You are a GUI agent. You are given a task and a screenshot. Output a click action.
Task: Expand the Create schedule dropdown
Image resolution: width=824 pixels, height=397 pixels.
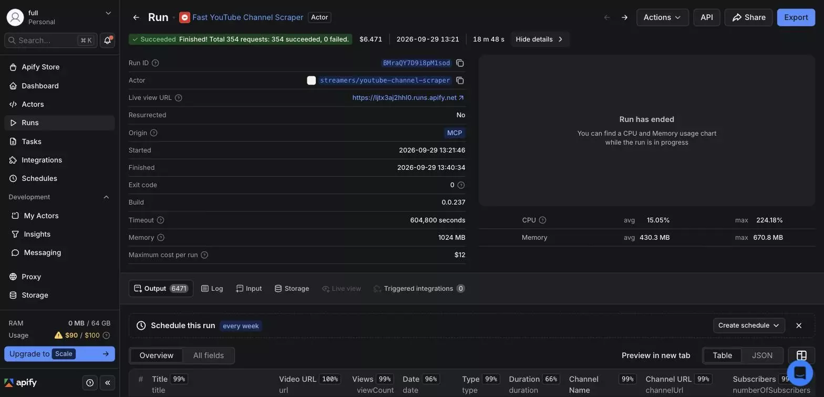(x=749, y=325)
